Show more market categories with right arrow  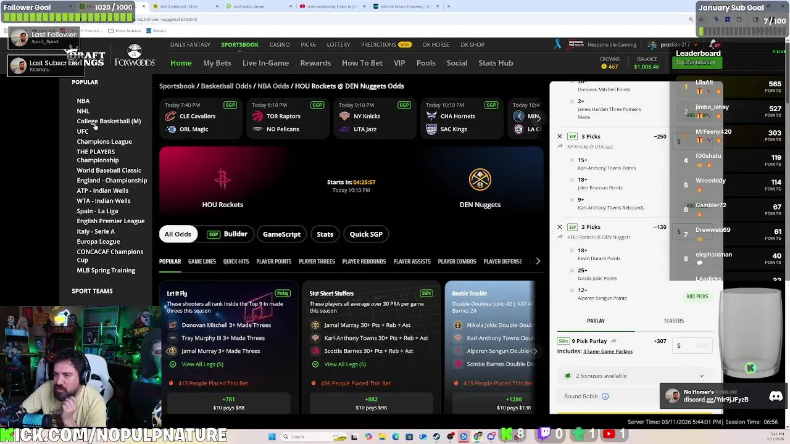pyautogui.click(x=538, y=261)
